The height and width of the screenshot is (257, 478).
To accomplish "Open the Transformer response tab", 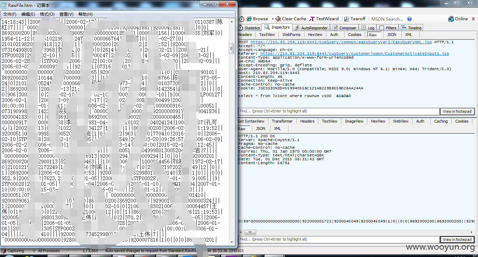I will coord(282,121).
